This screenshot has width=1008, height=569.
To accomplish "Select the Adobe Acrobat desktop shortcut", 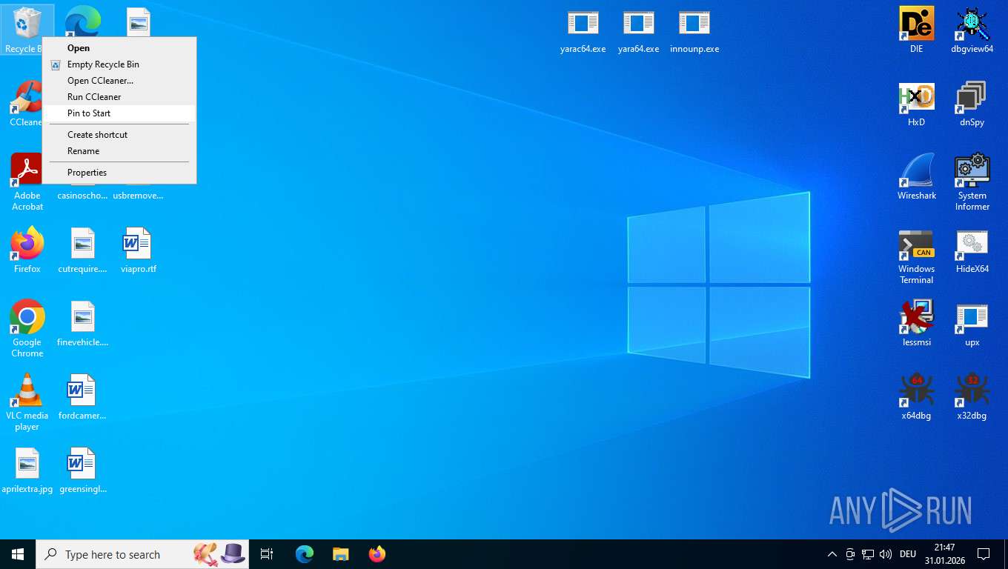I will (x=27, y=182).
